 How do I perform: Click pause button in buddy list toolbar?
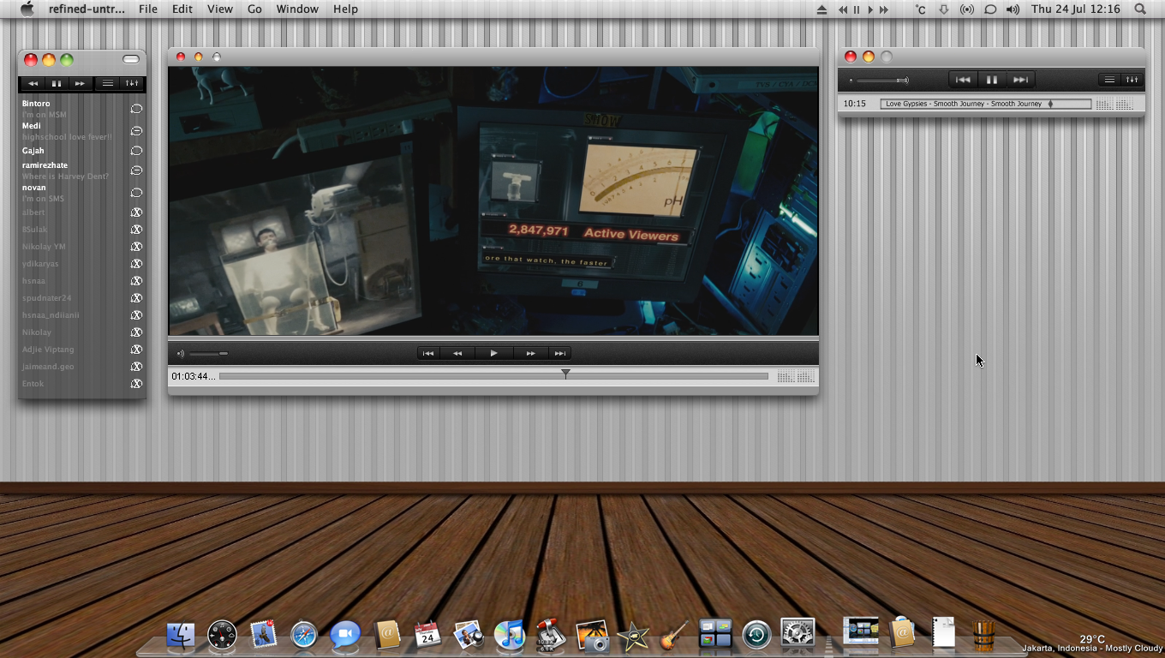pyautogui.click(x=57, y=83)
